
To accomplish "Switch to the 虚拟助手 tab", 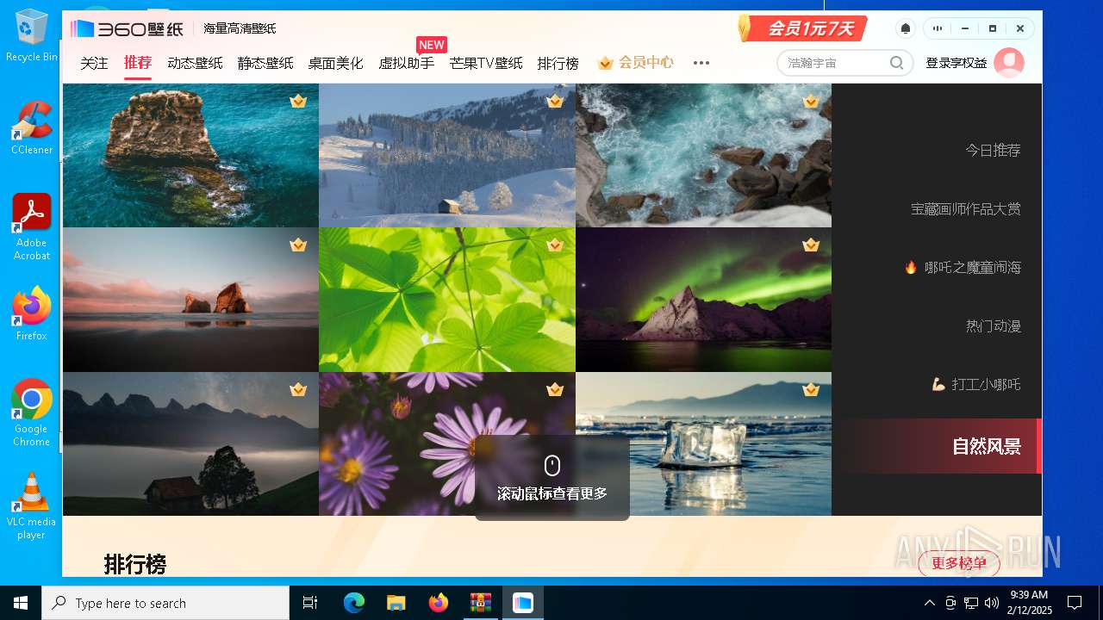I will 407,63.
